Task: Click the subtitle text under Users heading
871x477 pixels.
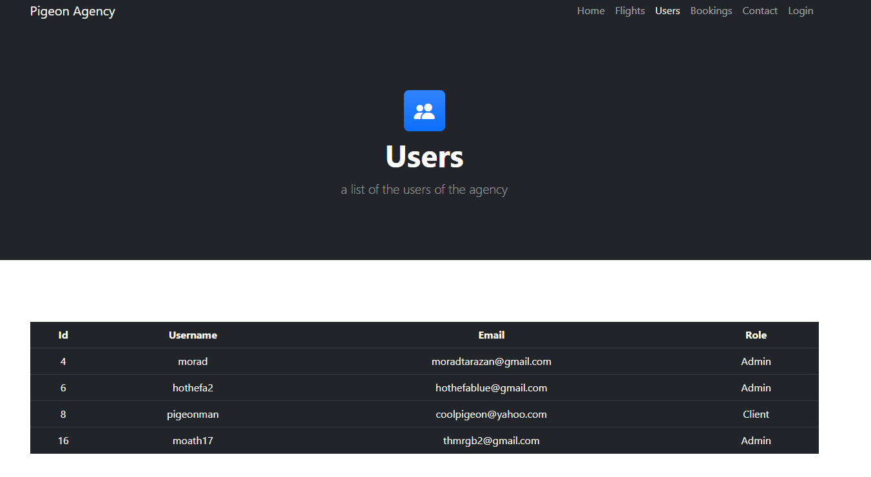Action: point(424,189)
